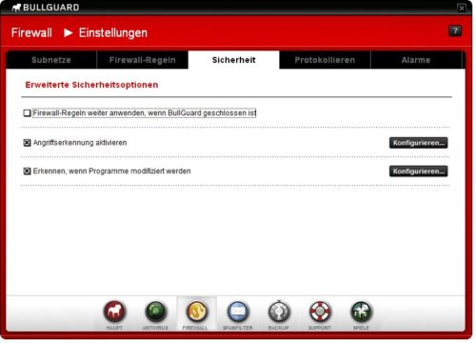
Task: Select the Sicherheit tab
Action: pos(234,60)
